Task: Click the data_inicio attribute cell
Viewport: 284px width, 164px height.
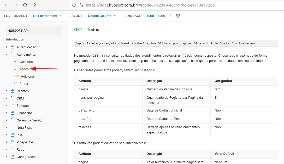Action: click(x=108, y=111)
